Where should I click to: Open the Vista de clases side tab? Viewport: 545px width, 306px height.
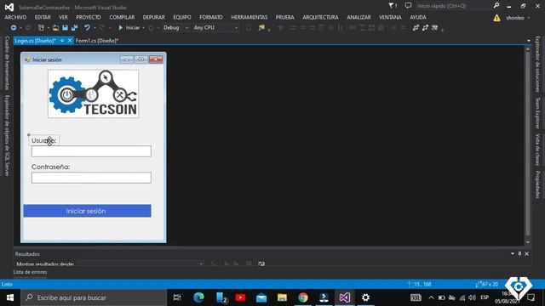tap(537, 150)
